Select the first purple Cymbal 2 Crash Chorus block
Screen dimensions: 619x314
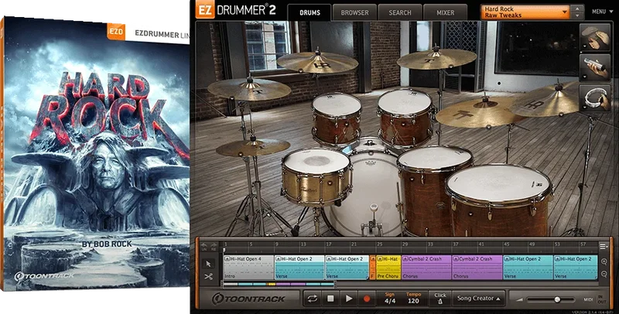426,268
